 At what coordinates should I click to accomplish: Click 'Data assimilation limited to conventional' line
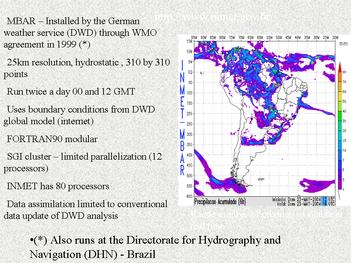pyautogui.click(x=87, y=204)
